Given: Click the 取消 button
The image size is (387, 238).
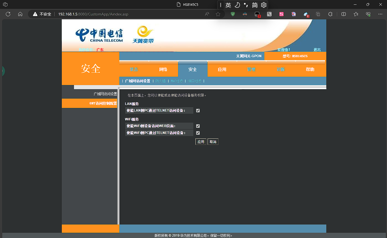Looking at the screenshot, I should (213, 142).
